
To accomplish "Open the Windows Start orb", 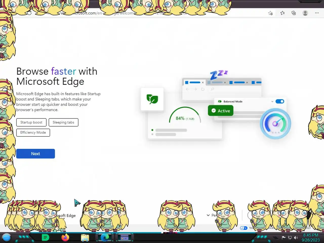I will [x=7, y=237].
